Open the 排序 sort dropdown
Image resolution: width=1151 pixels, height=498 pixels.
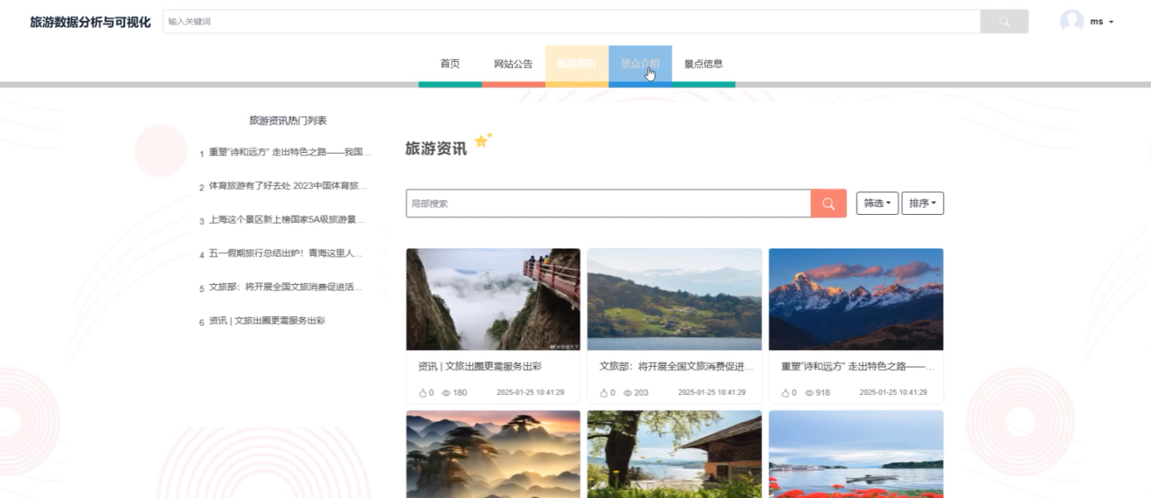922,204
